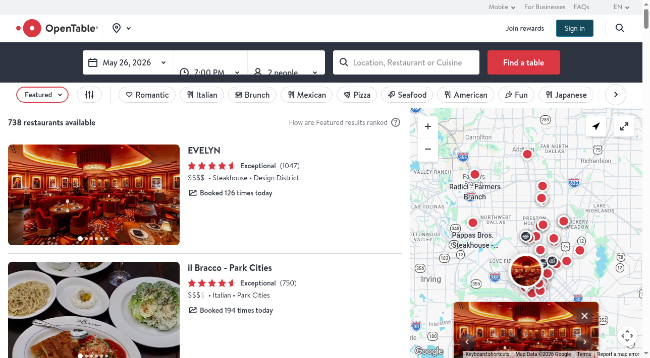Open the FAQs link

tap(581, 7)
